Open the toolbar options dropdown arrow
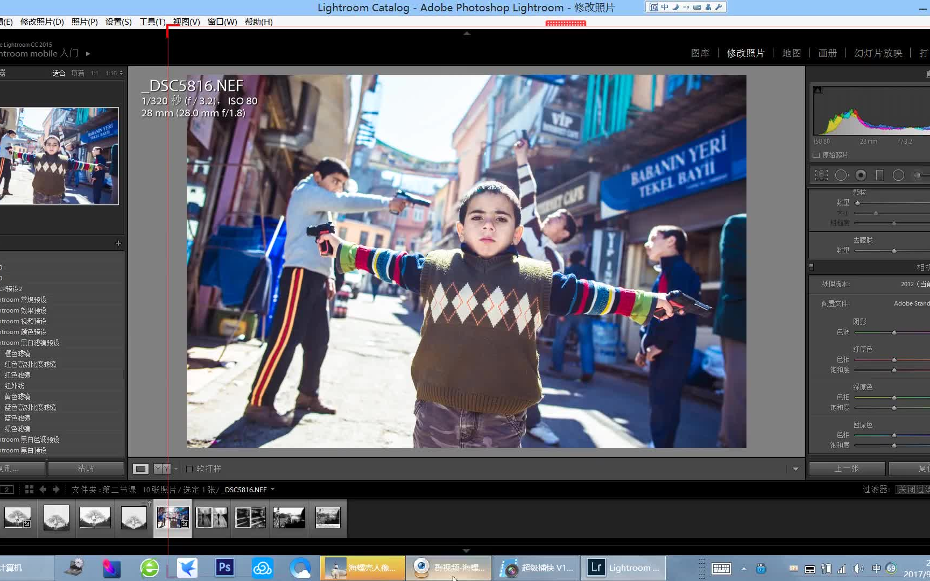This screenshot has height=581, width=930. [x=795, y=469]
